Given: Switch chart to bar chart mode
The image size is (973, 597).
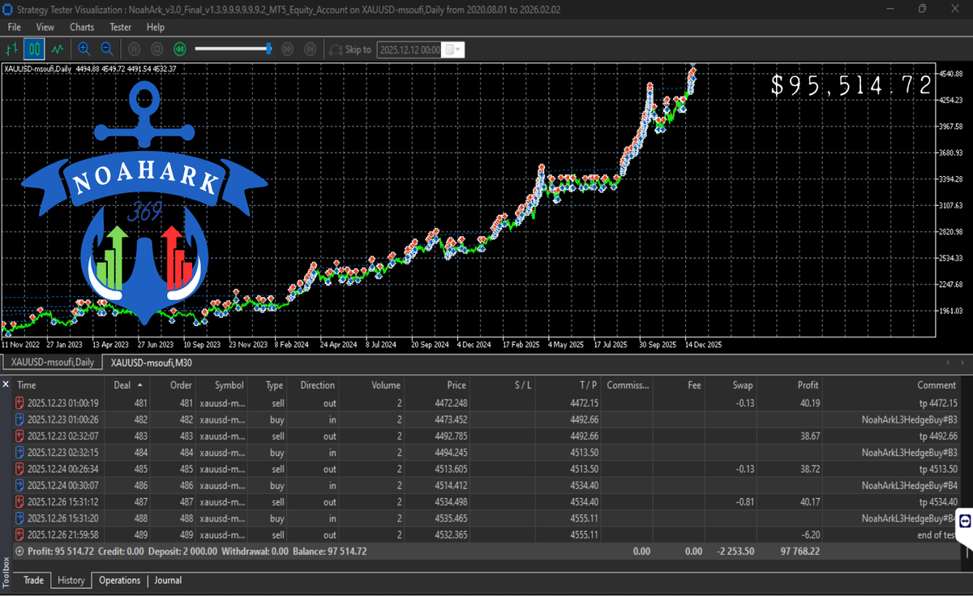Looking at the screenshot, I should (x=12, y=49).
